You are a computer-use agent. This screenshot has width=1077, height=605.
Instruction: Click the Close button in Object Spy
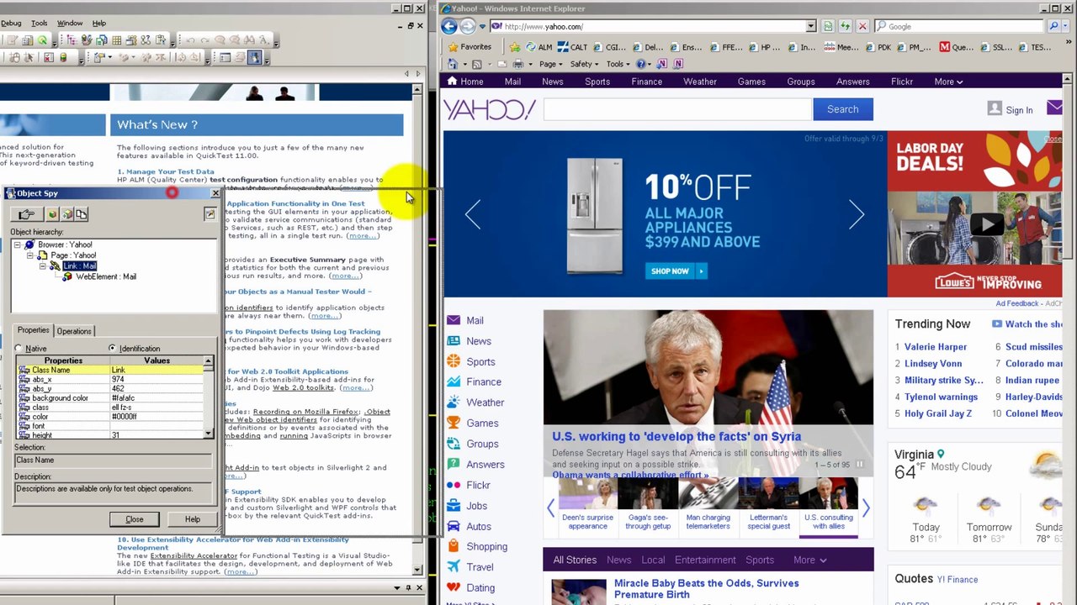[x=135, y=519]
